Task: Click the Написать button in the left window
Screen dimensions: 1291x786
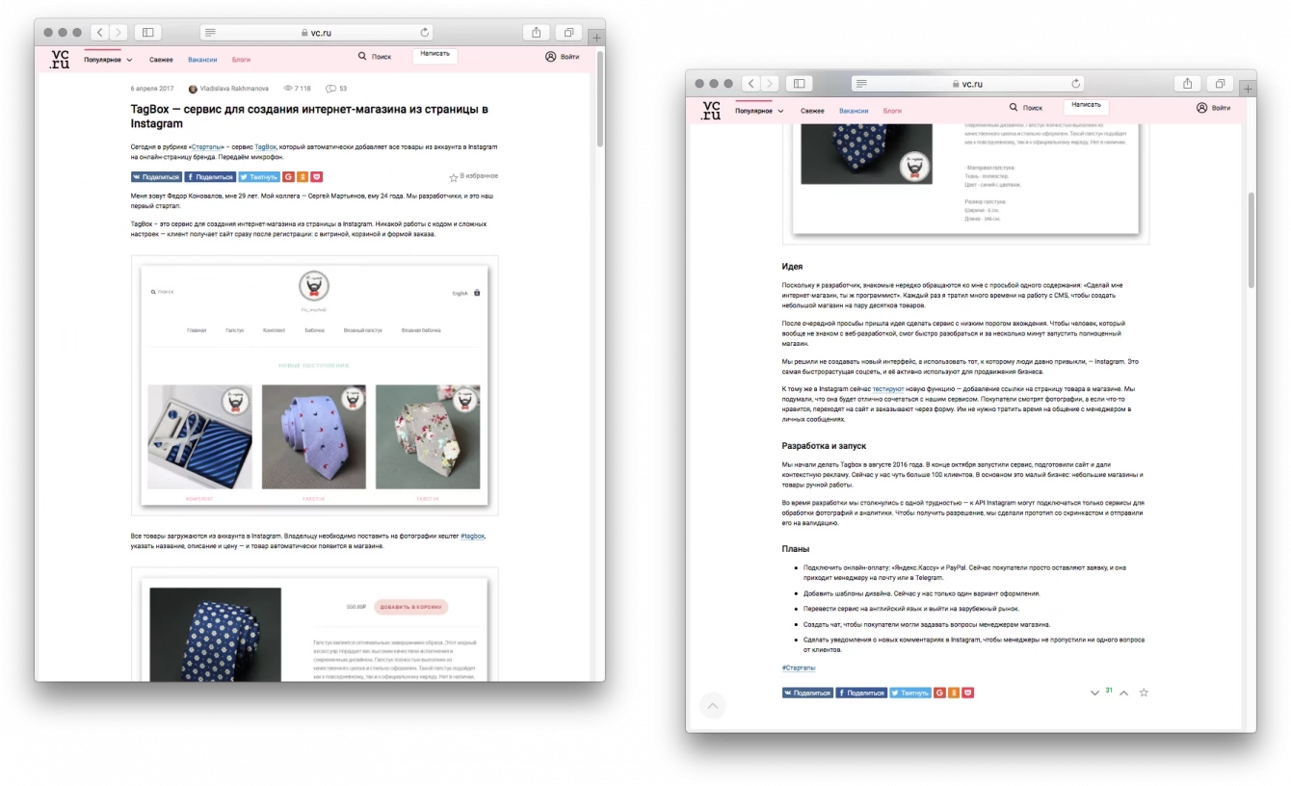Action: (435, 55)
